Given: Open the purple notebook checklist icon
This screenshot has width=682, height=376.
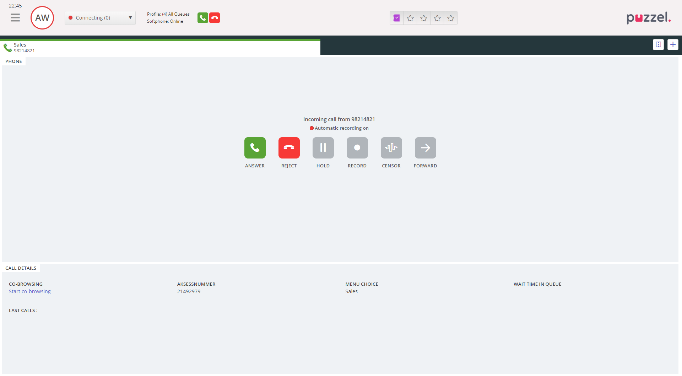Looking at the screenshot, I should pyautogui.click(x=396, y=18).
